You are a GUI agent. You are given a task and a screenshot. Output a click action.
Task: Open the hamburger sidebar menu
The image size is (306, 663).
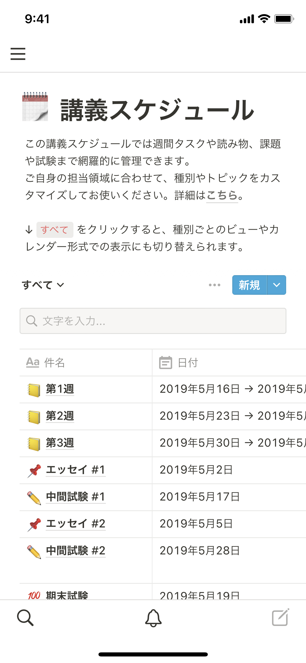pos(18,54)
